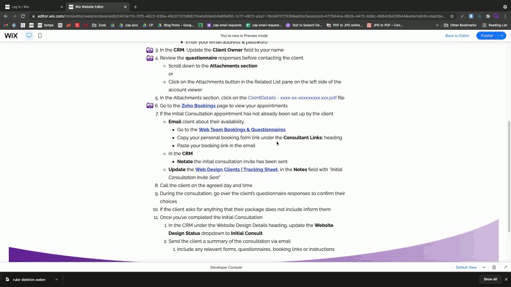Click the ClientDetails pdf file name
This screenshot has height=287, width=511.
click(x=292, y=98)
